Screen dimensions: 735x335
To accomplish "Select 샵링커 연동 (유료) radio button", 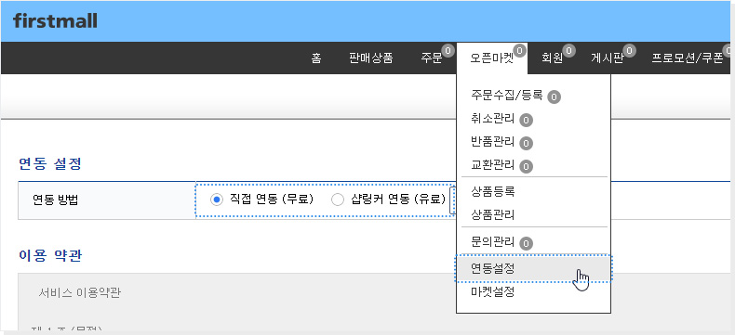I will coord(338,200).
